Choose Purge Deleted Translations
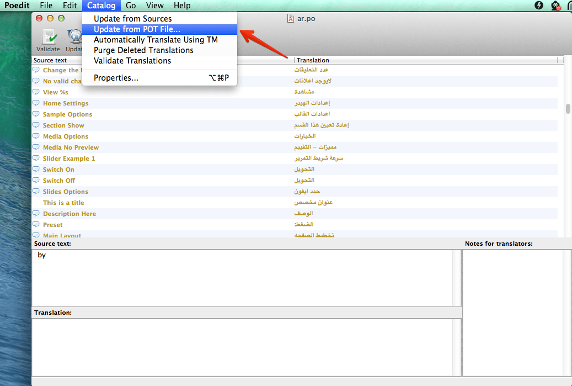The image size is (572, 386). tap(143, 50)
